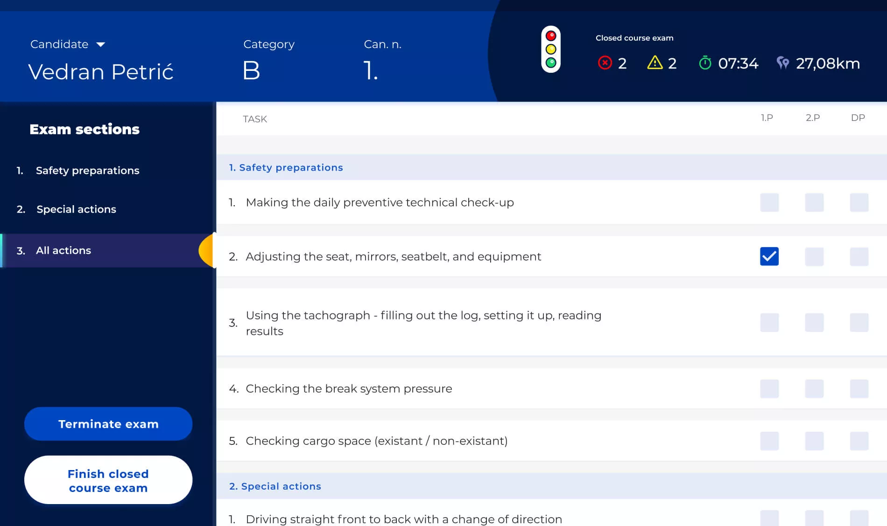Select candidate name Vedran Petrić

click(x=101, y=72)
